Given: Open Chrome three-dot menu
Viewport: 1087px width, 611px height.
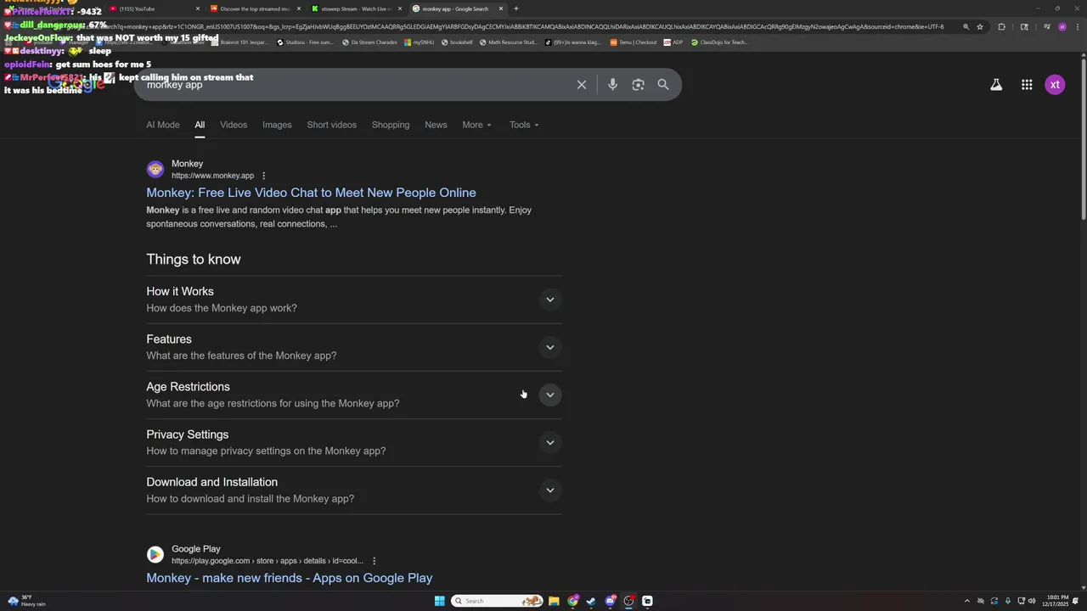Looking at the screenshot, I should coord(1076,26).
